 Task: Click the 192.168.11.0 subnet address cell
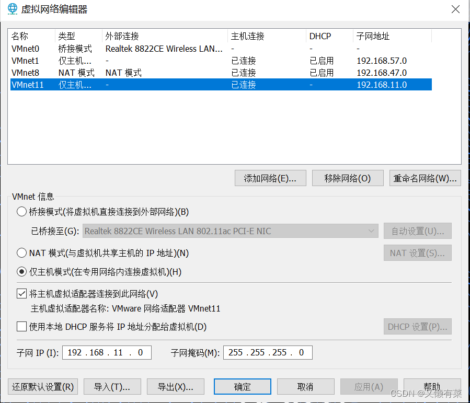(382, 85)
